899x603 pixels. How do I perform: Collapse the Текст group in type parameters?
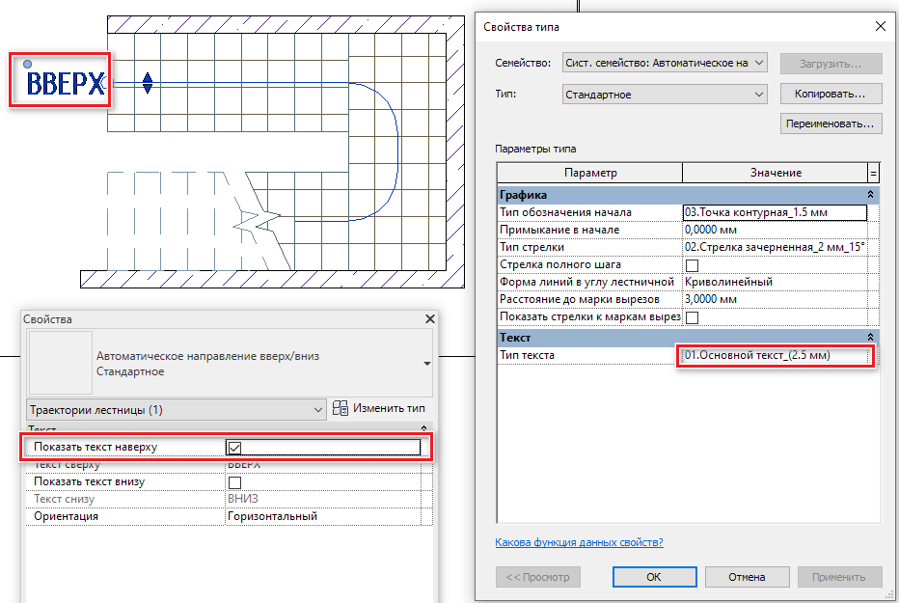tap(870, 337)
